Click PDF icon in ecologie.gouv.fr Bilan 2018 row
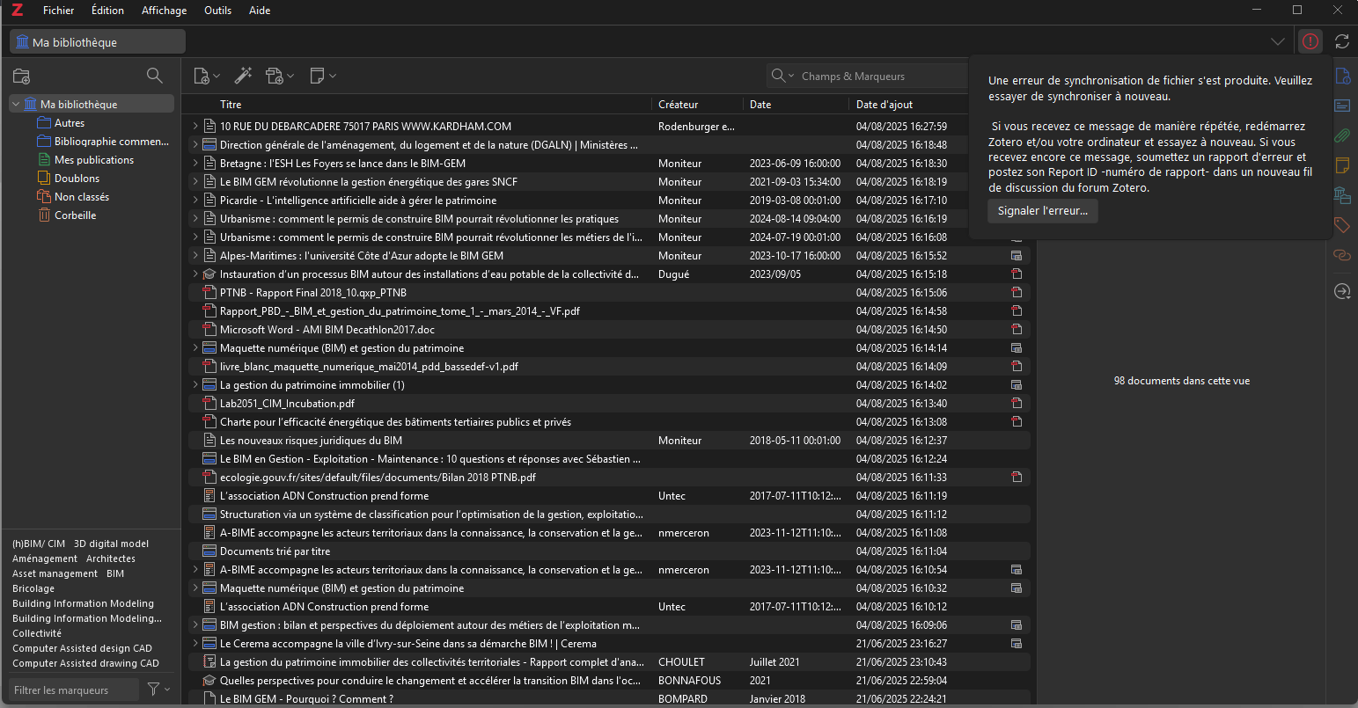Screen dimensions: 1358x708 pyautogui.click(x=1017, y=477)
